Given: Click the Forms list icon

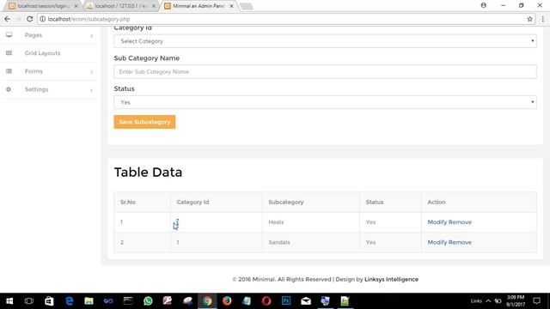Looking at the screenshot, I should [x=9, y=71].
